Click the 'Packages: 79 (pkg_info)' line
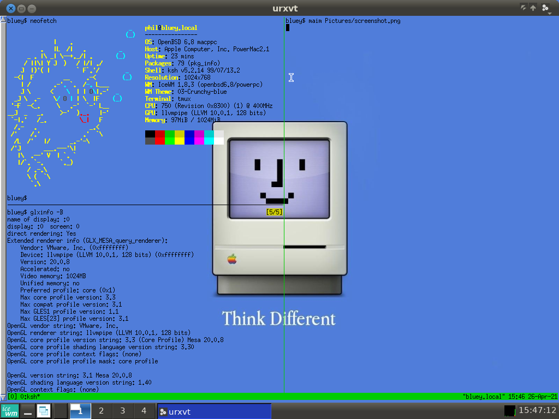This screenshot has height=419, width=559. pyautogui.click(x=182, y=63)
